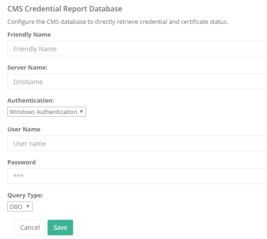Select the User Name text box
Viewport: 267px width, 239px height.
tap(137, 143)
